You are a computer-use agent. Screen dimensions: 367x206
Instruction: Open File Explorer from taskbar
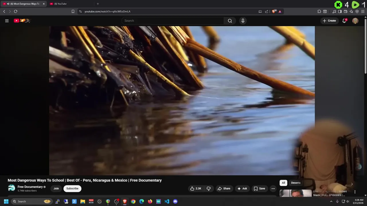tap(83, 201)
